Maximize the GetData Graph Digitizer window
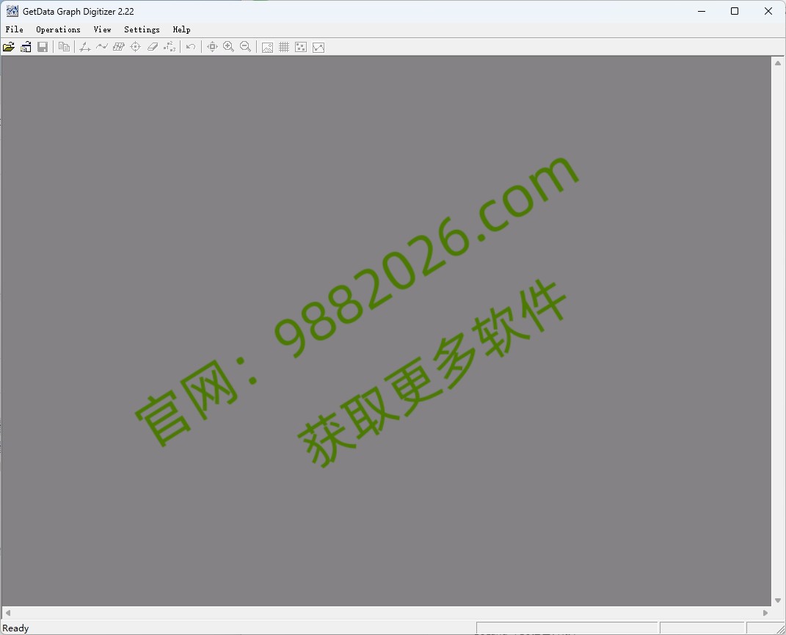This screenshot has height=635, width=786. 735,11
